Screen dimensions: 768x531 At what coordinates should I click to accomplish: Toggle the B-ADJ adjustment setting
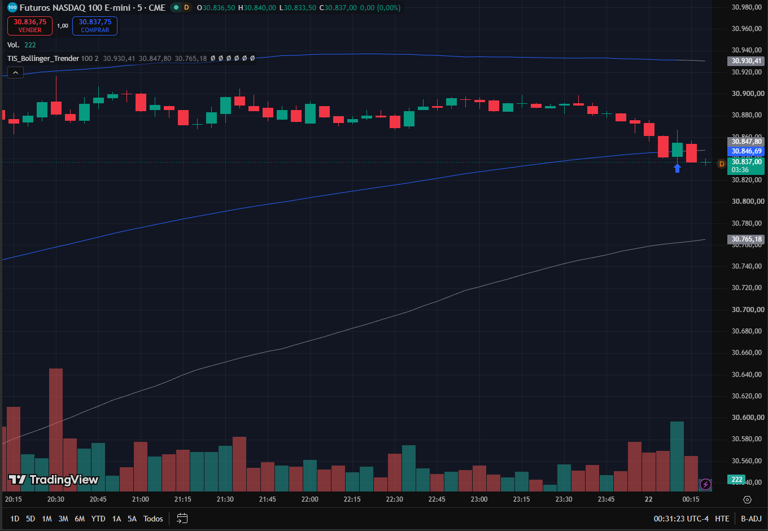(751, 519)
